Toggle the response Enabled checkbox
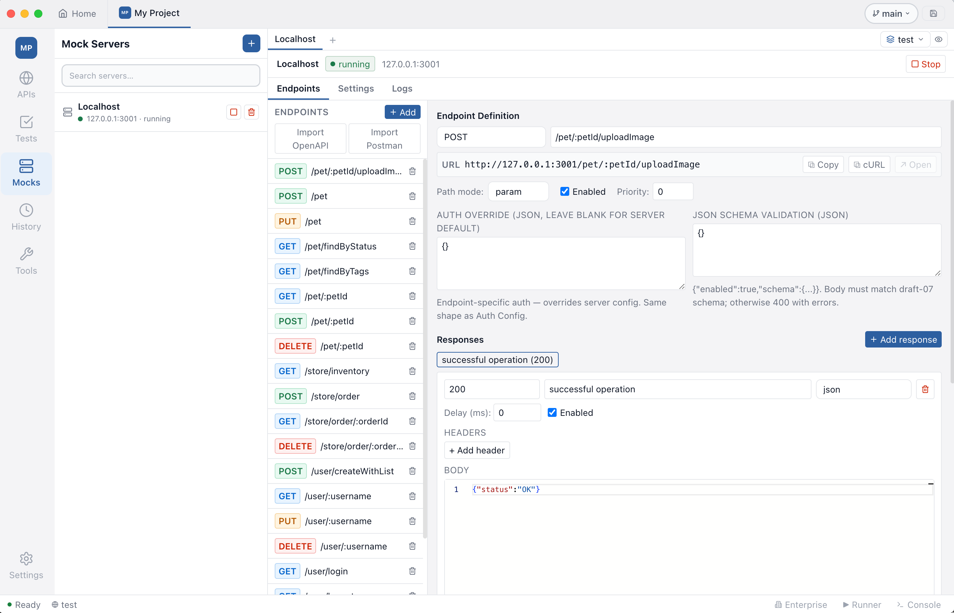 coord(552,412)
